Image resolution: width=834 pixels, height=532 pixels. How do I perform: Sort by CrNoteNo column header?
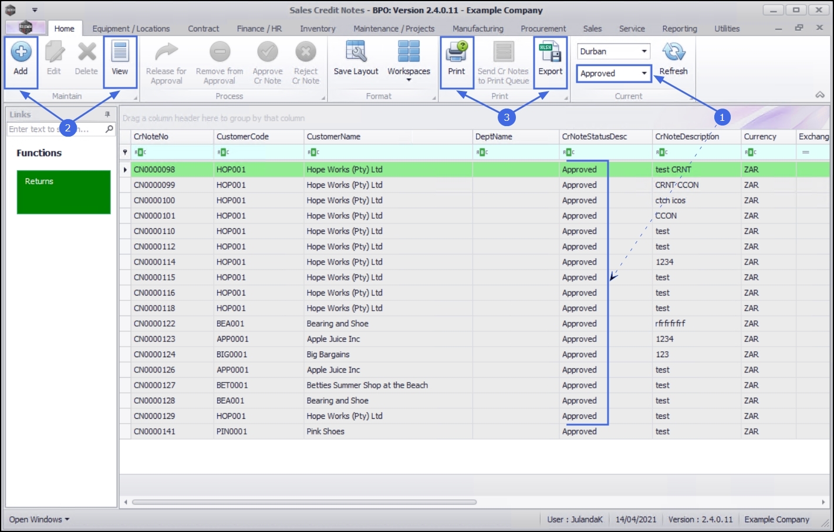tap(172, 137)
